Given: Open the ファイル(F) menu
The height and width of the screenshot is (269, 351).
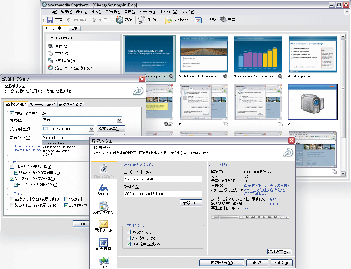Looking at the screenshot, I should pos(50,12).
